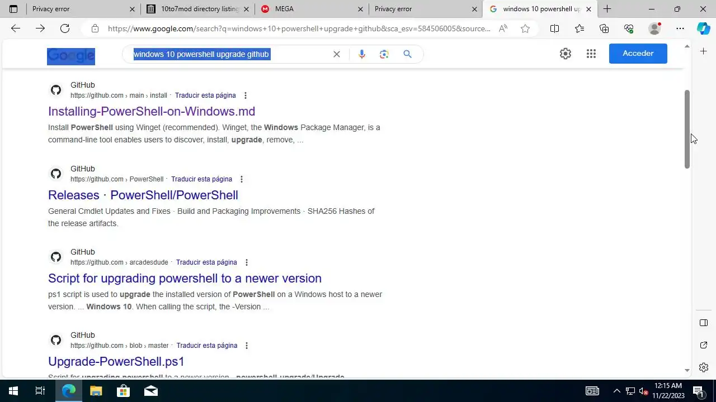
Task: Open more options for Installing-PowerShell result
Action: pyautogui.click(x=245, y=95)
